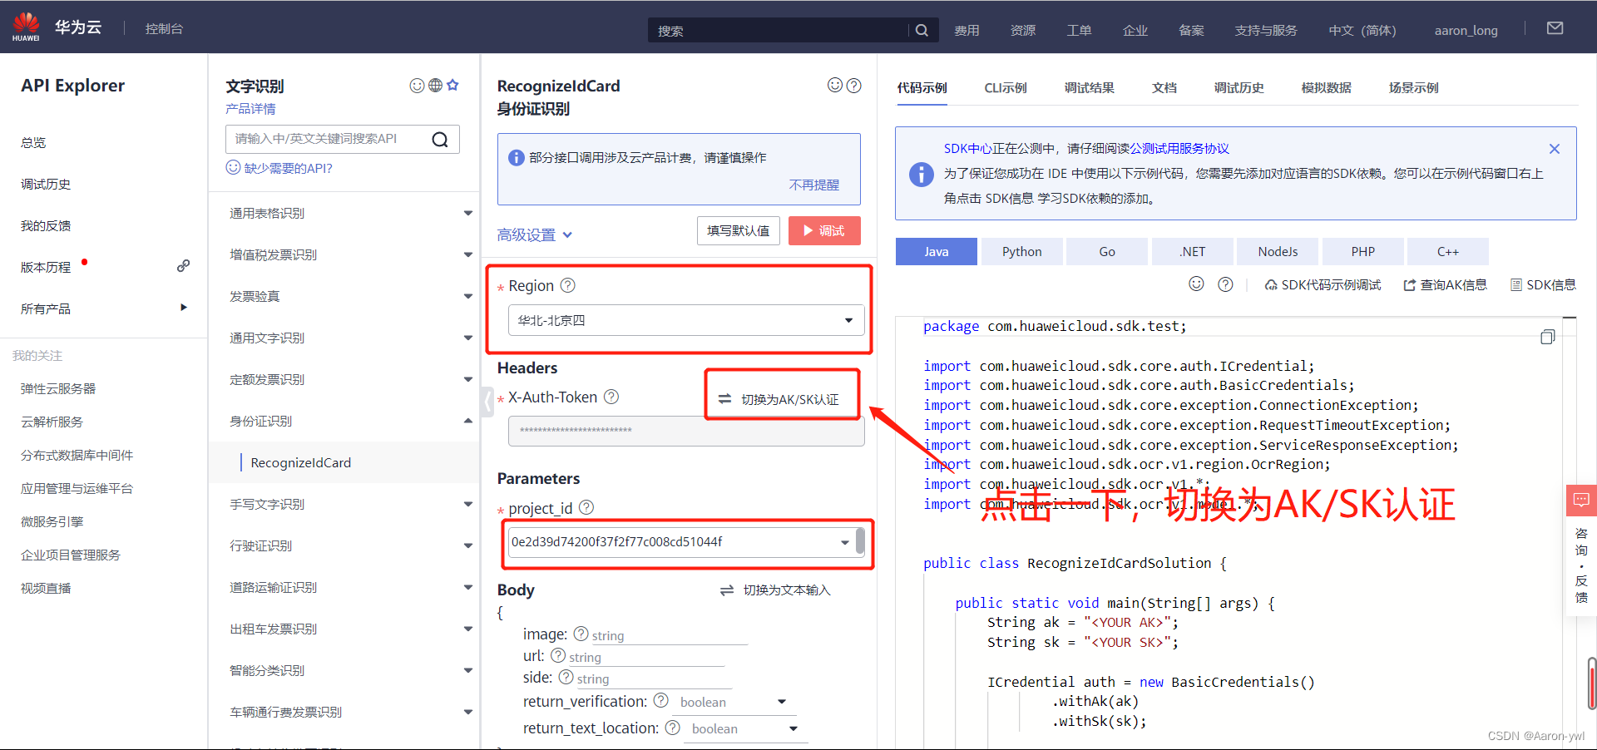The image size is (1597, 750).
Task: Click the top search input field
Action: point(778,30)
